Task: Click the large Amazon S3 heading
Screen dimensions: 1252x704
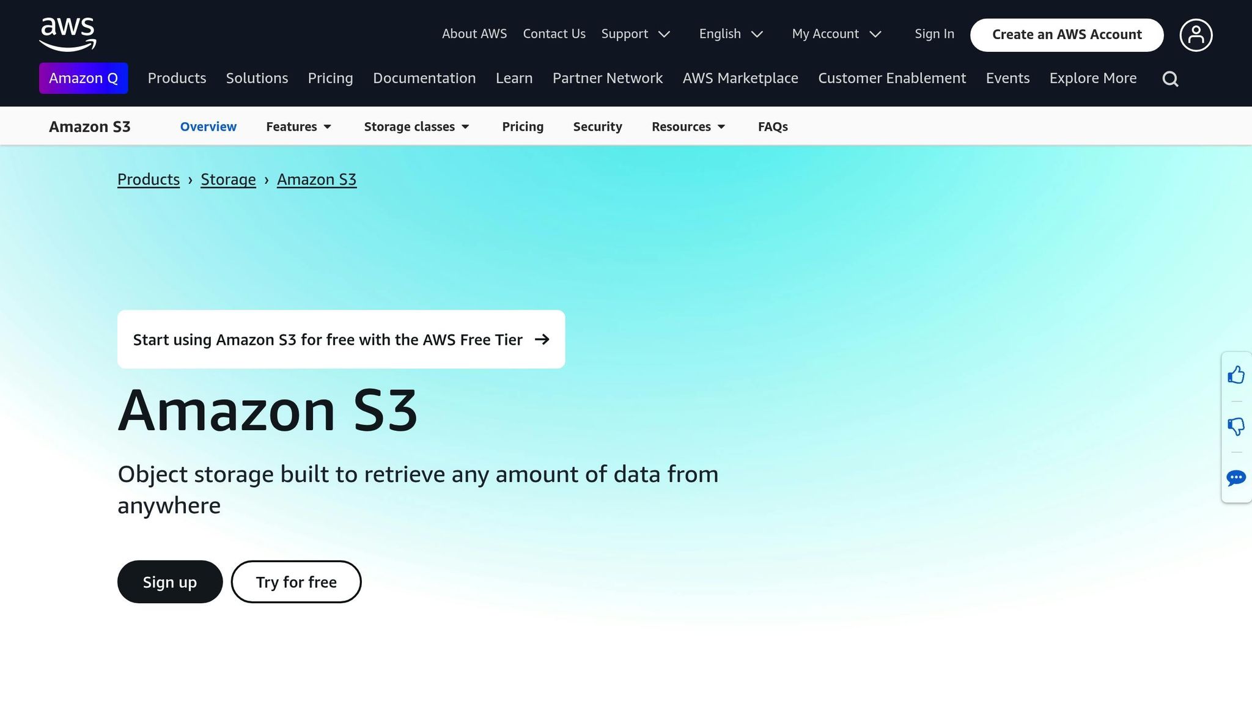Action: tap(268, 410)
